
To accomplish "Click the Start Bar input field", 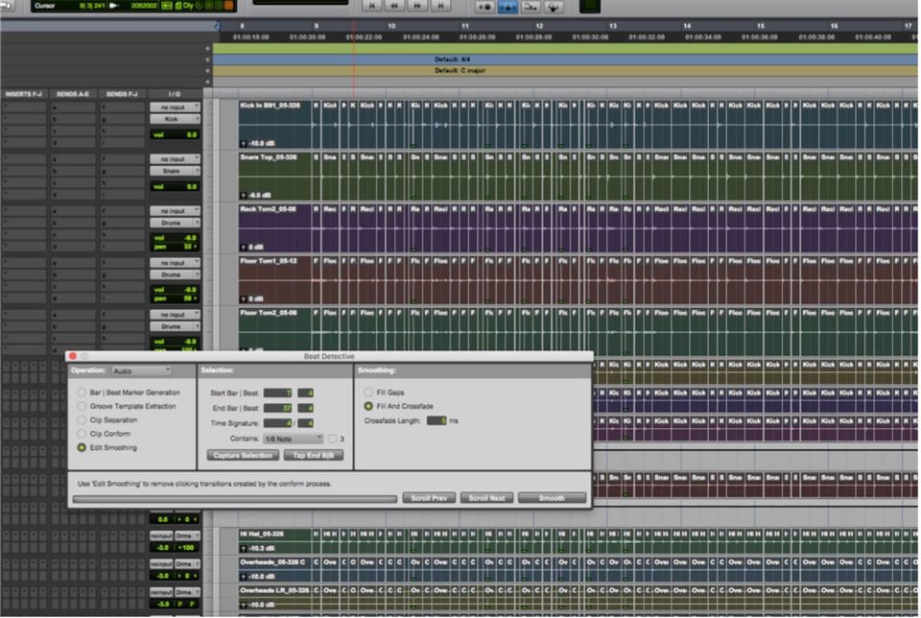I will click(278, 393).
